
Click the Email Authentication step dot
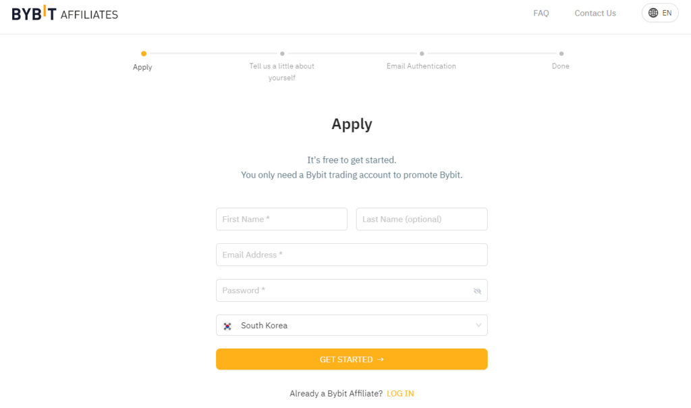pos(422,53)
